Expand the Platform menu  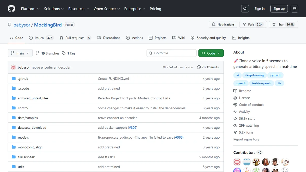click(x=30, y=9)
